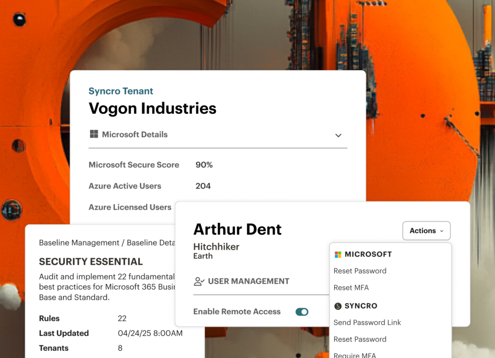Choose Send Password Link under Syncro

tap(367, 322)
